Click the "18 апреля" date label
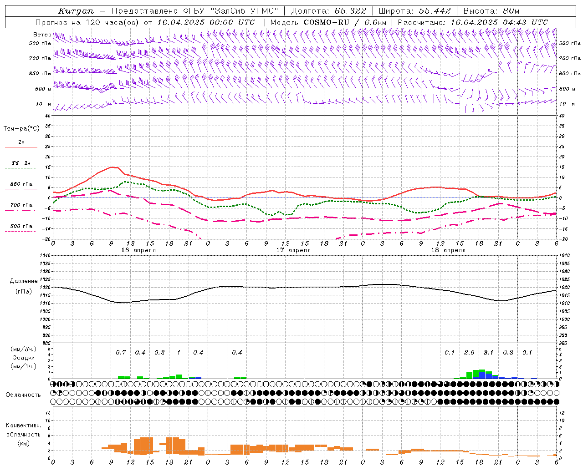Screen dimensions: 583x466 coord(448,250)
